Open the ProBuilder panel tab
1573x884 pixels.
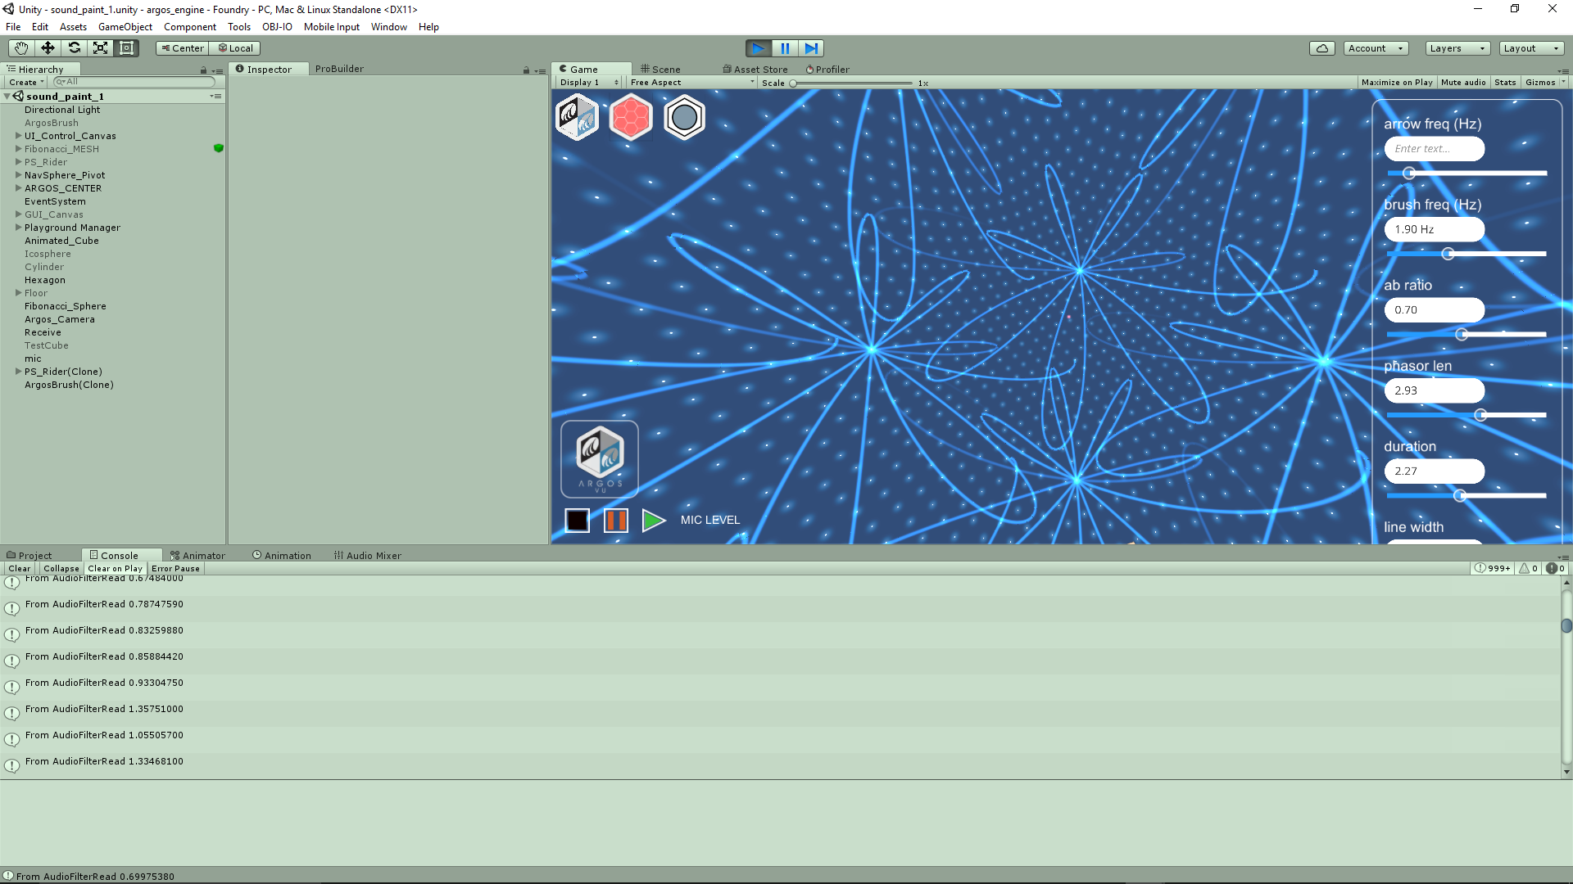(x=340, y=68)
